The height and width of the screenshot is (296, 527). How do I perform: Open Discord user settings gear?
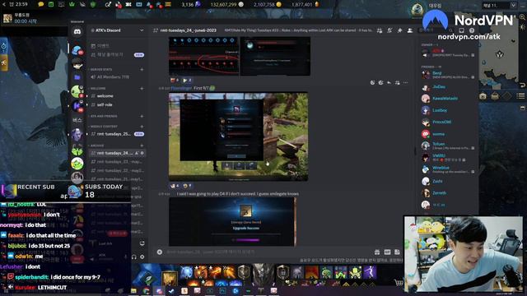(x=142, y=257)
